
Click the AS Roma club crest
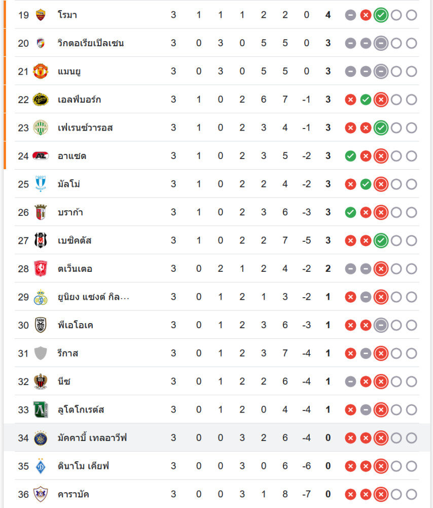pyautogui.click(x=40, y=15)
